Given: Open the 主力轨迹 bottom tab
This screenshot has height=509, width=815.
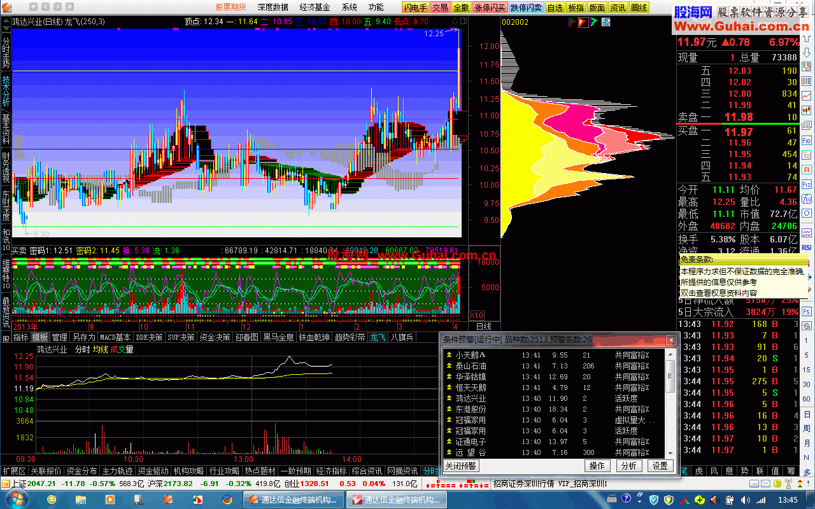Looking at the screenshot, I should click(117, 471).
